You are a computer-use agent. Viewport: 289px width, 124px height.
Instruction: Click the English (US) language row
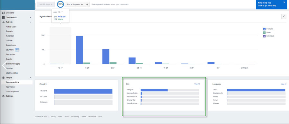click(x=249, y=94)
